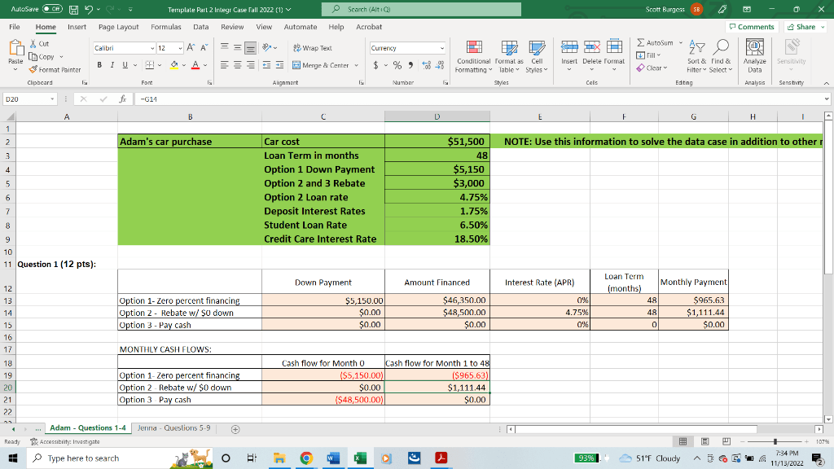Viewport: 834px width, 469px height.
Task: Toggle the AutoSave switch
Action: pyautogui.click(x=52, y=9)
